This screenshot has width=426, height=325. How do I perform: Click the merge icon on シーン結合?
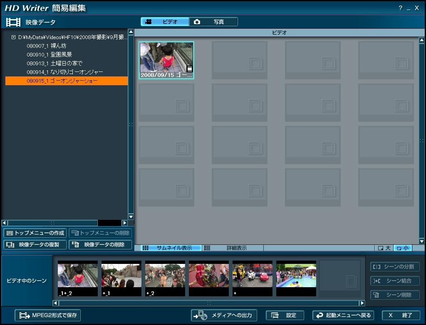[376, 281]
